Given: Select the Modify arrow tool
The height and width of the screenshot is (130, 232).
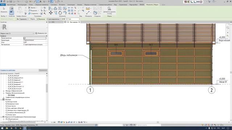Looking at the screenshot, I should [4, 10].
